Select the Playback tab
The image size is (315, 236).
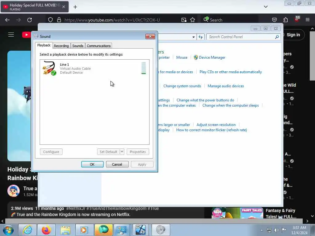click(x=44, y=45)
